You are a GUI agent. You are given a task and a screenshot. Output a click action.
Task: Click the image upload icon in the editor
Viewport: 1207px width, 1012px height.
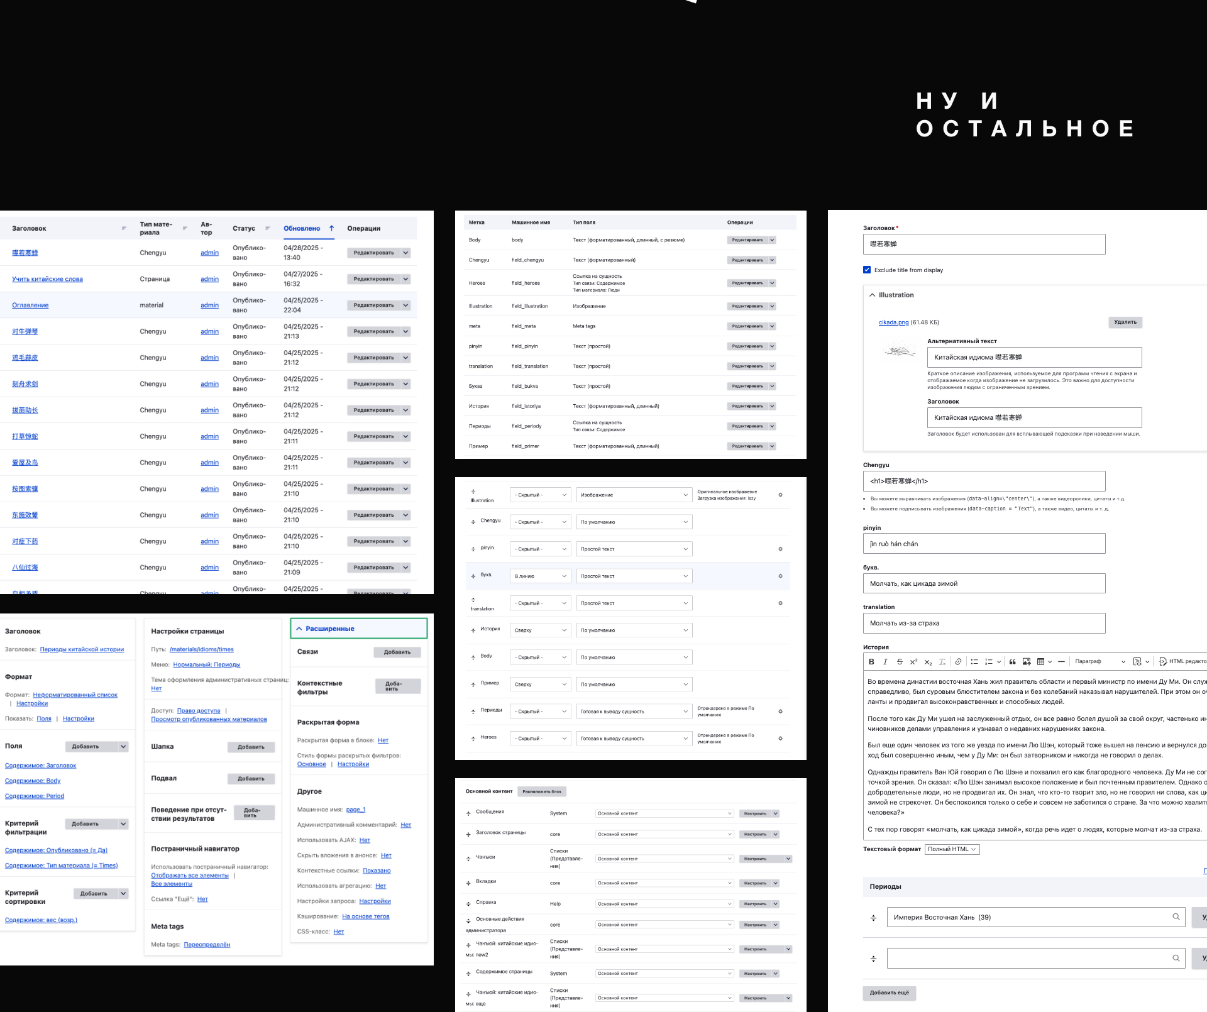click(1027, 661)
